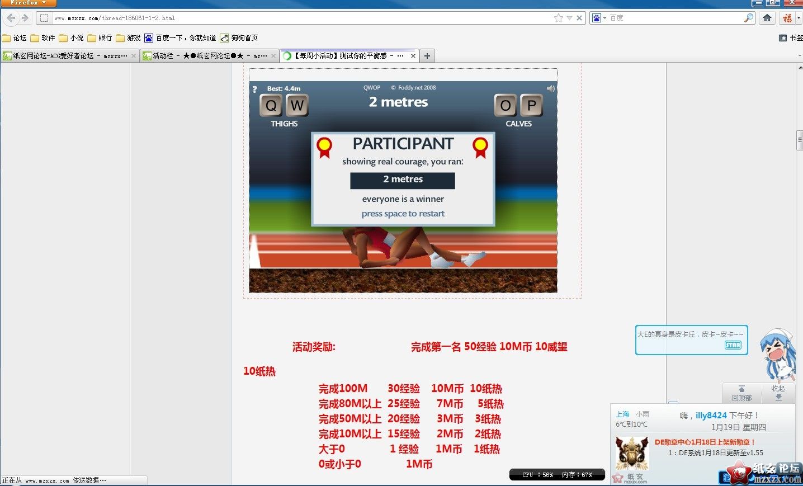Open the 论坛 bookmarks folder
803x486 pixels.
15,38
